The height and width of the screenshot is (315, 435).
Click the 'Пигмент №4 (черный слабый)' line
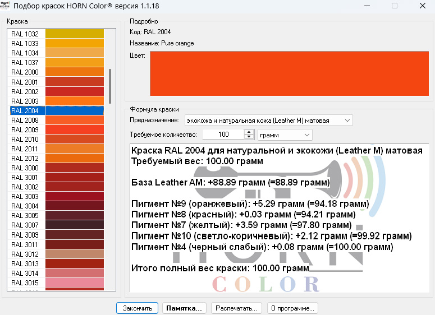(262, 247)
